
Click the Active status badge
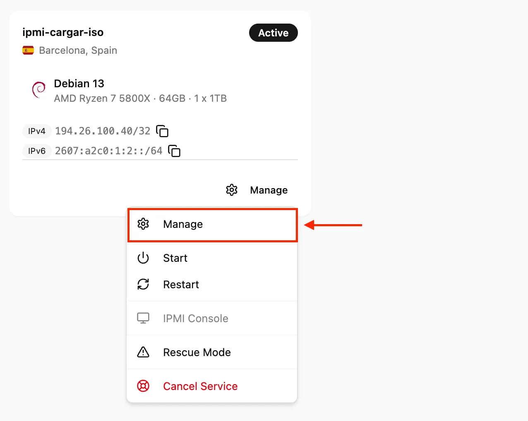(x=273, y=33)
